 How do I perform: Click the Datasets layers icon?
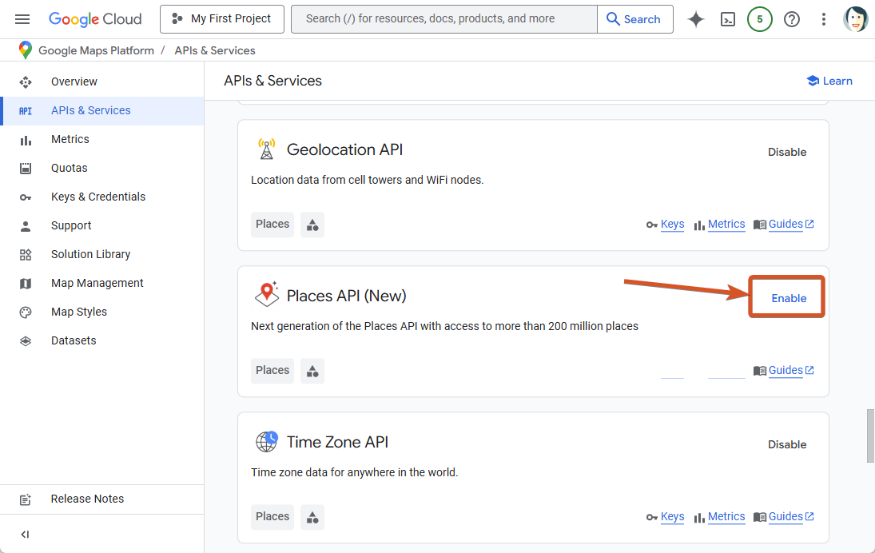tap(26, 341)
